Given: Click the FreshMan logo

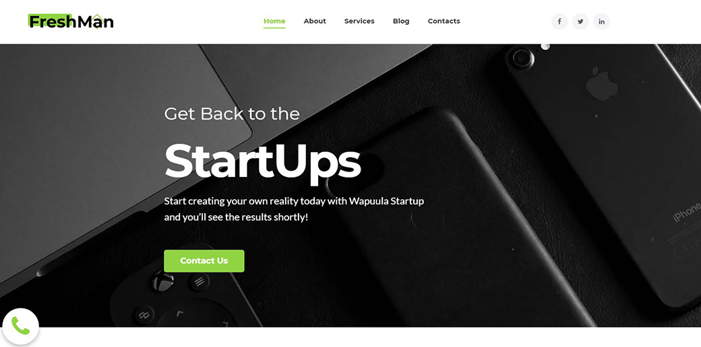Looking at the screenshot, I should (71, 21).
